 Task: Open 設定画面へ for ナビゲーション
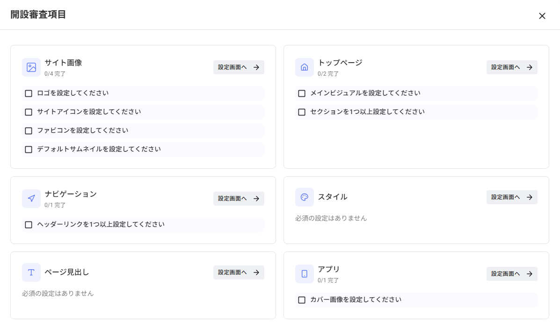click(239, 199)
